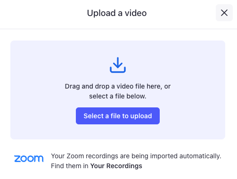Click the bold 'Recordings' word
Screen dimensions: 237x179
coord(124,166)
